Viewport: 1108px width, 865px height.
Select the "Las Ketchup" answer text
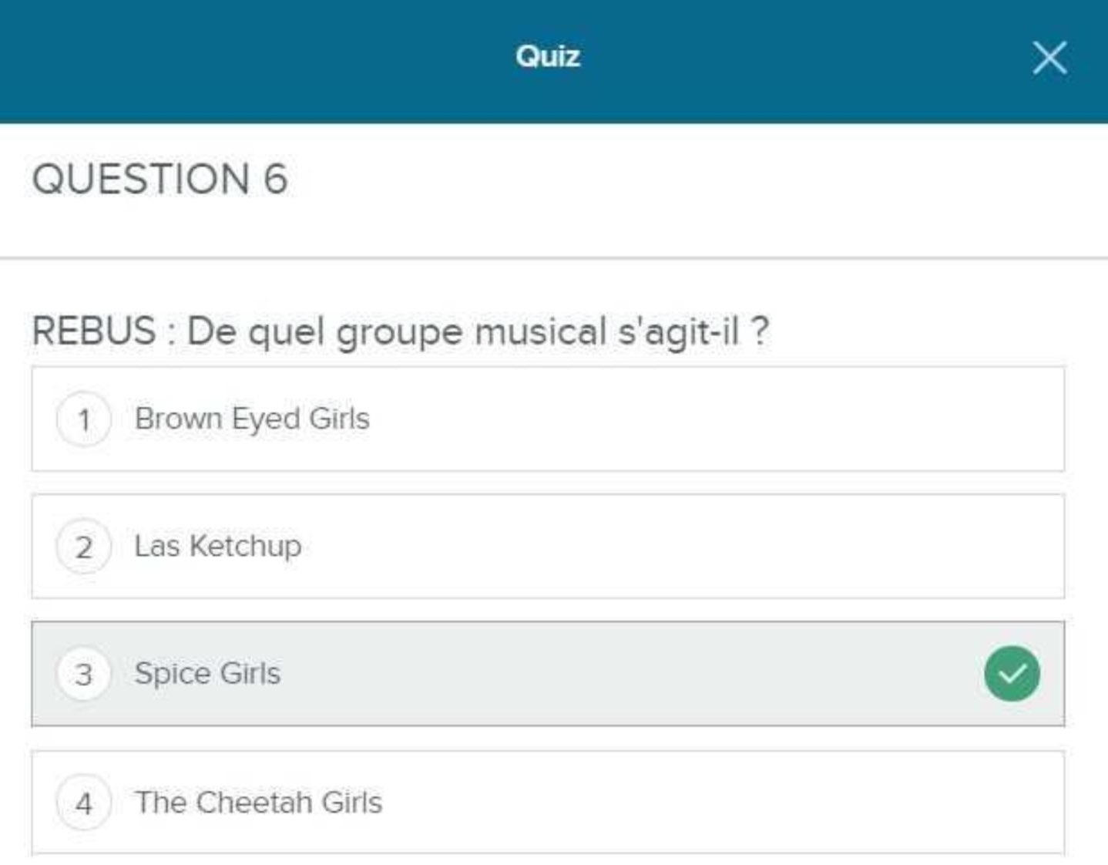tap(218, 546)
